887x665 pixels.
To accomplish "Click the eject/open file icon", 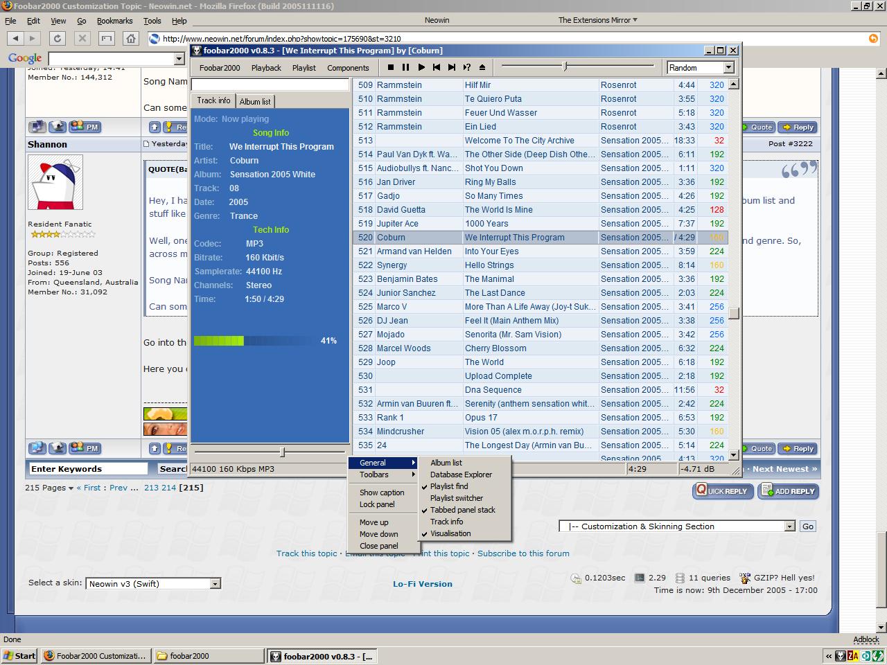I will tap(482, 67).
